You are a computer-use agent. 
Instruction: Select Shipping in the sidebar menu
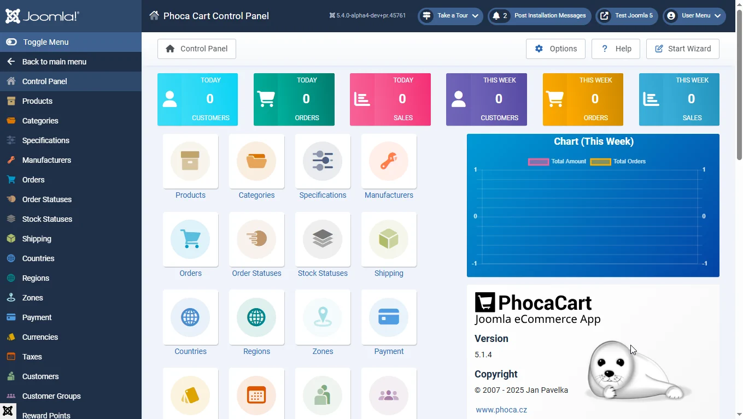(x=71, y=239)
